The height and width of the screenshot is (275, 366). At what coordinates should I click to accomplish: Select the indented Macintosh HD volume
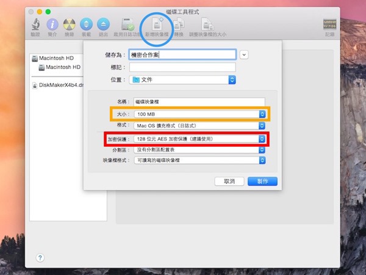pos(60,67)
